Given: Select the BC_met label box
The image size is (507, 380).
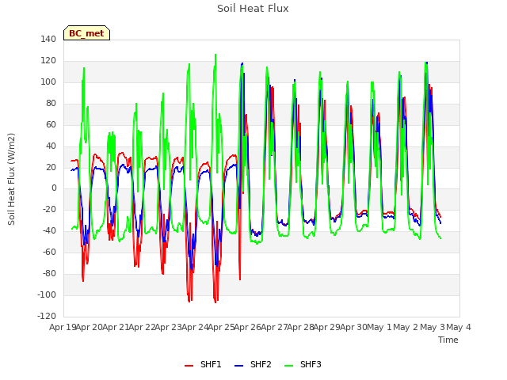Looking at the screenshot, I should [86, 33].
